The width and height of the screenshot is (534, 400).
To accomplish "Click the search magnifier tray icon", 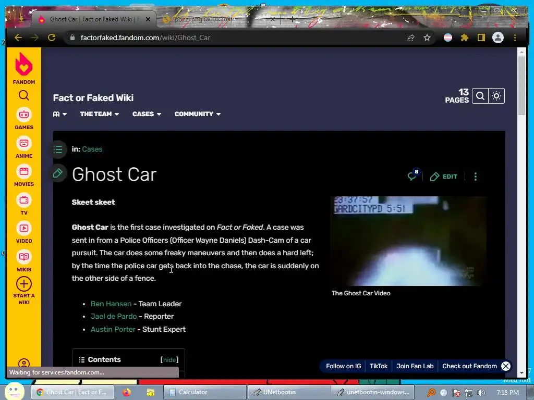I will click(x=431, y=393).
